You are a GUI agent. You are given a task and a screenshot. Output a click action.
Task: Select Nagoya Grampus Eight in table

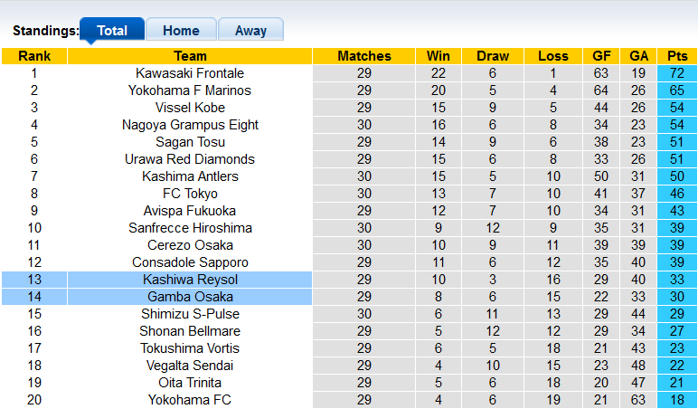190,125
